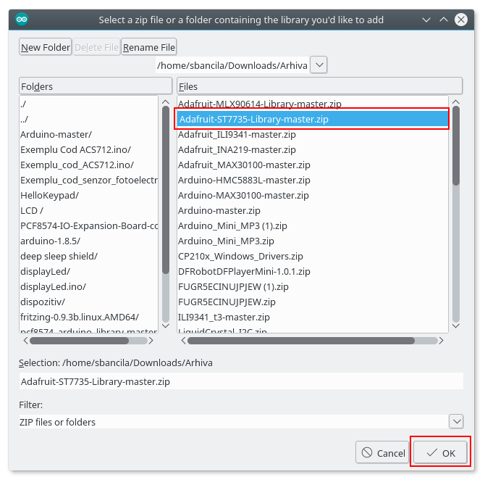
Task: Click the Selection filename input field
Action: 241,381
